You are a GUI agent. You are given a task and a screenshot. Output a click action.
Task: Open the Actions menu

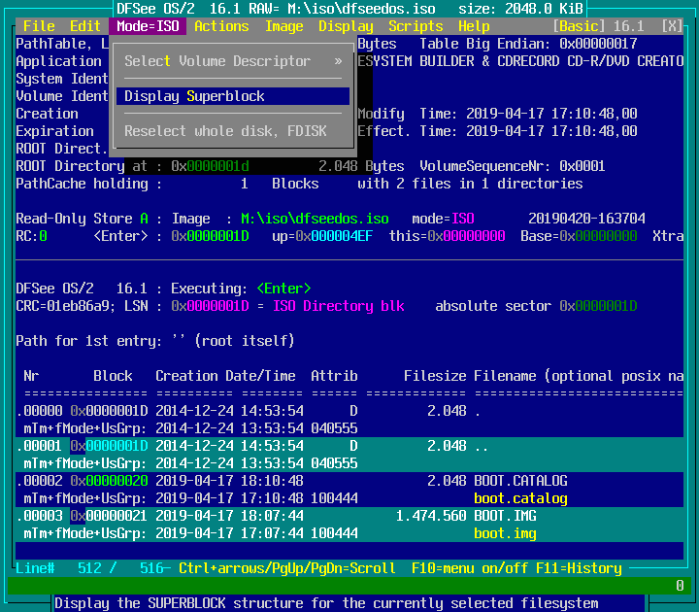coord(221,26)
